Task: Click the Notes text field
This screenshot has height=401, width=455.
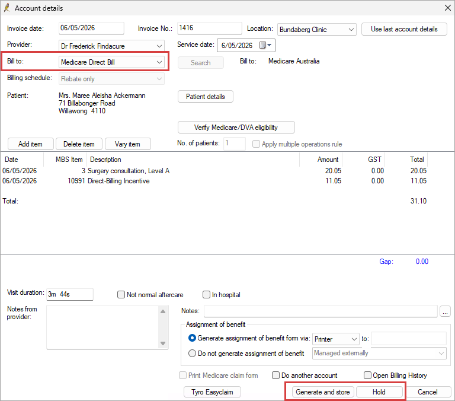Action: (x=321, y=311)
